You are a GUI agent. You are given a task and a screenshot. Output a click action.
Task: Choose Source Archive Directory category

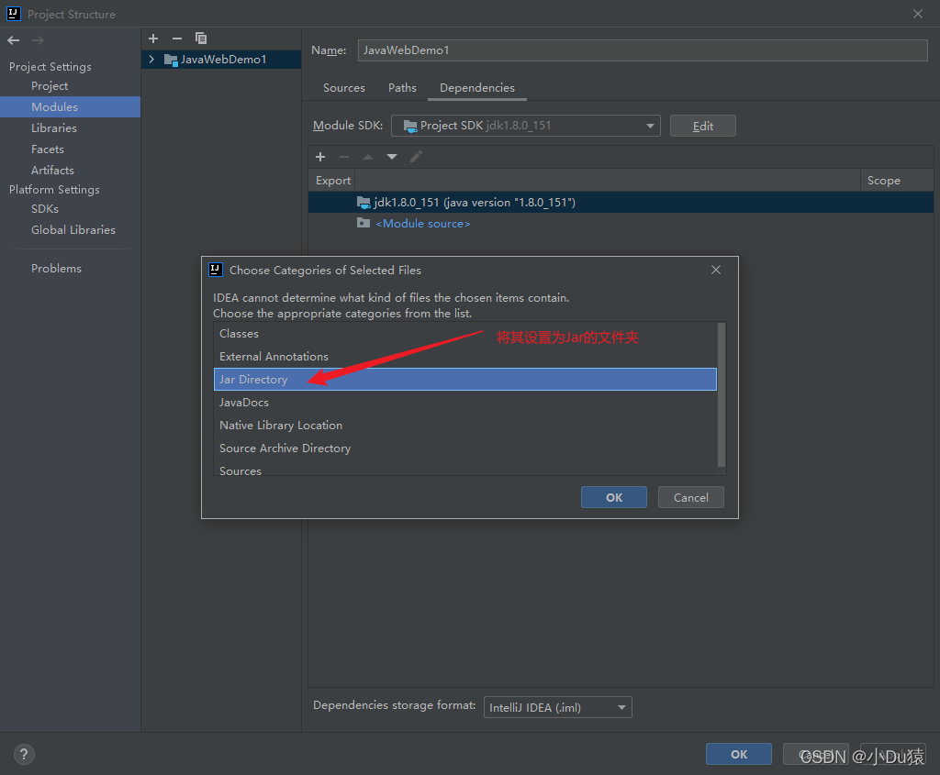465,448
